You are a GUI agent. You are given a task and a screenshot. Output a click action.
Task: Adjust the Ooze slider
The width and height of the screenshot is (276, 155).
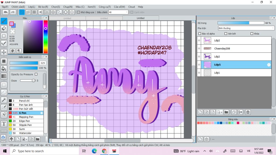(28, 80)
